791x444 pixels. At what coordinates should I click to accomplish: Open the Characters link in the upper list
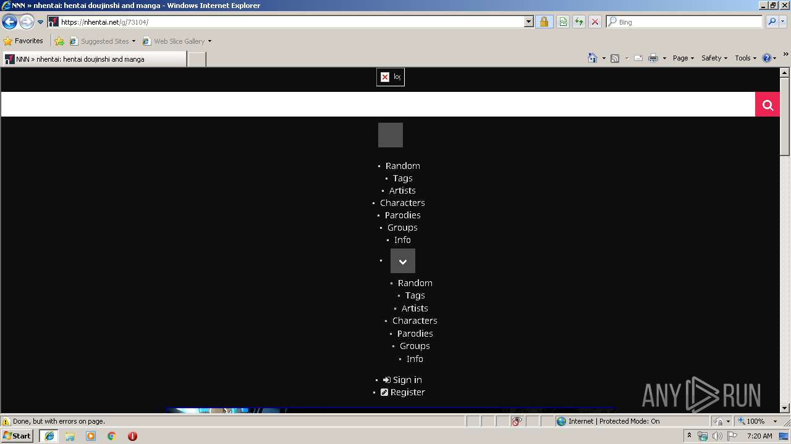tap(402, 203)
